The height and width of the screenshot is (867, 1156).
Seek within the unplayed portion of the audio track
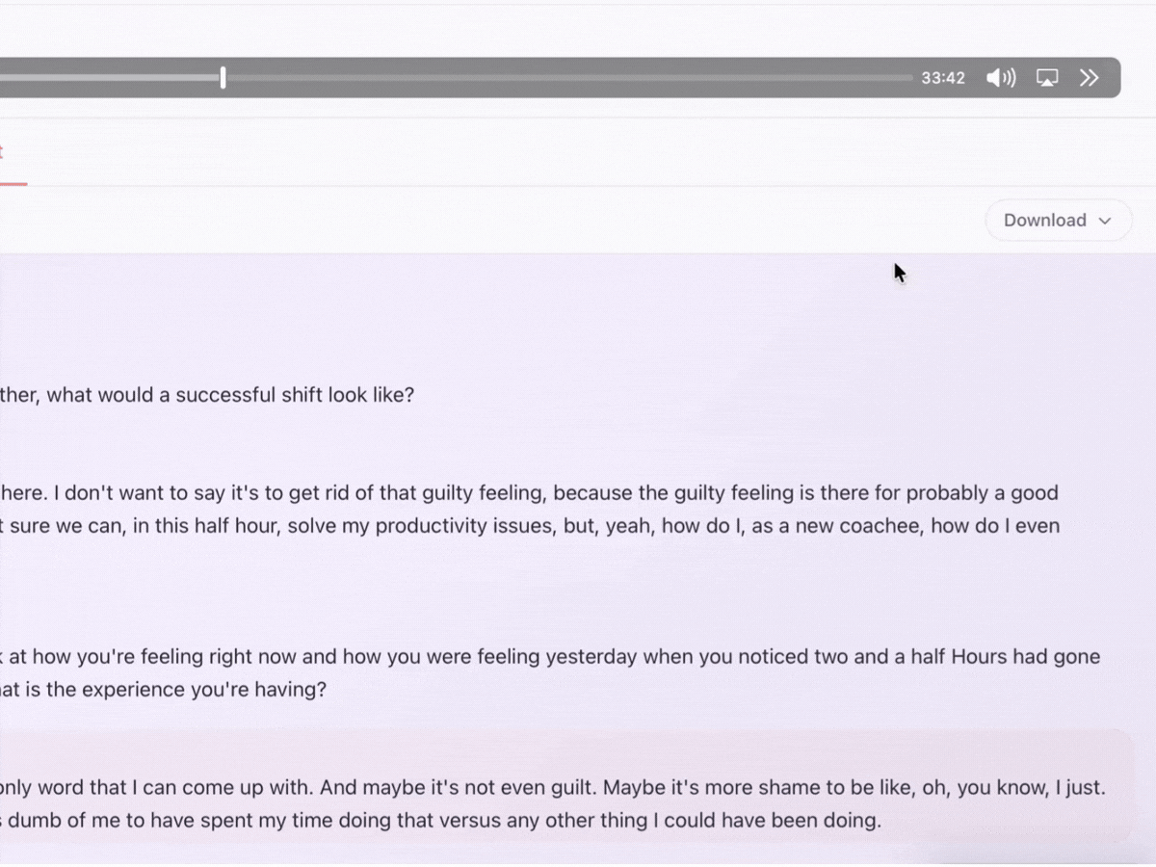click(568, 78)
